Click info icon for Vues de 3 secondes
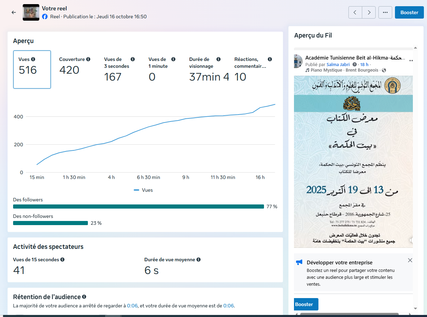Image resolution: width=427 pixels, height=317 pixels. point(133,59)
